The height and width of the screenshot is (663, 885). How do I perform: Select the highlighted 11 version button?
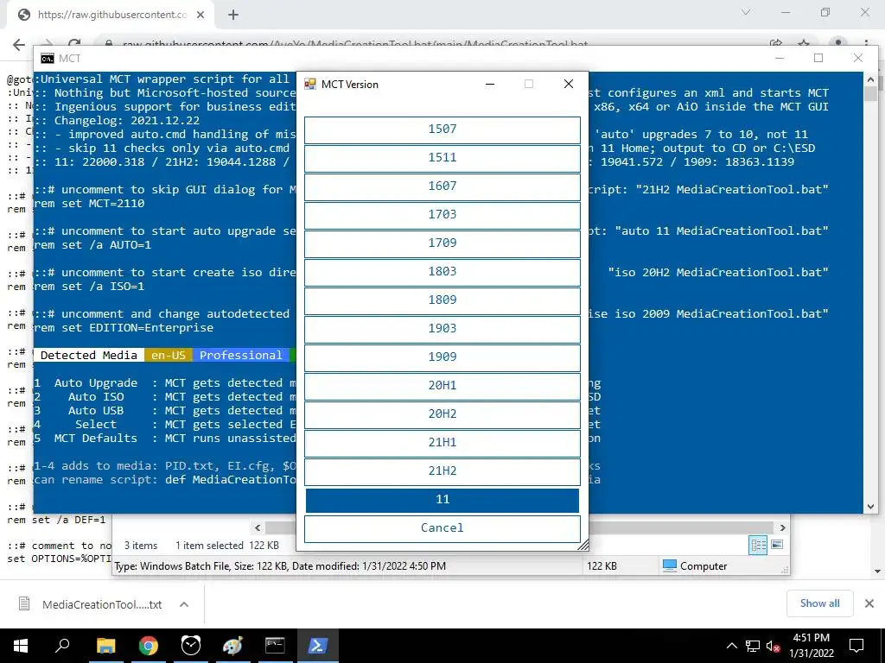pyautogui.click(x=442, y=500)
